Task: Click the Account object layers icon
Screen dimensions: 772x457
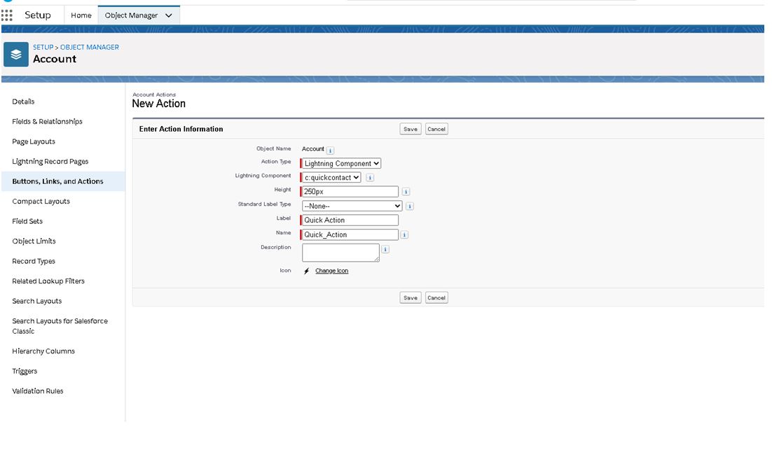Action: pos(15,54)
